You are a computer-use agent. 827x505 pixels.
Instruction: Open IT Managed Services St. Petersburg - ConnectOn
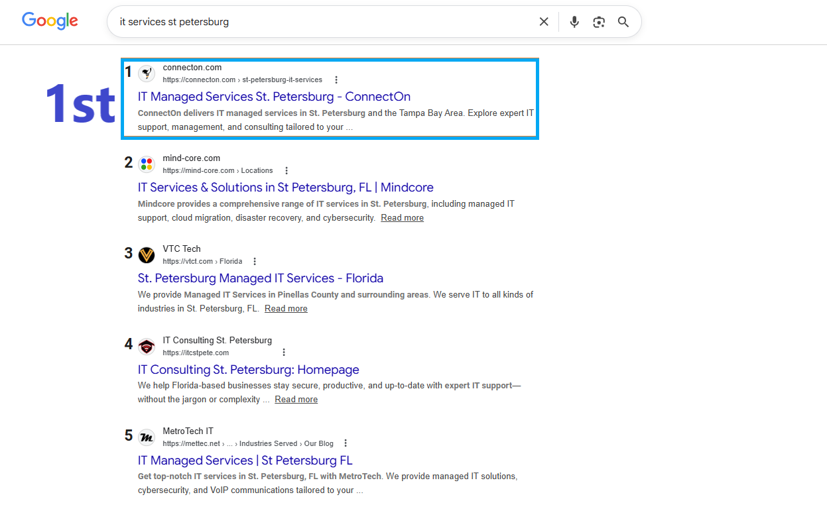click(x=274, y=97)
